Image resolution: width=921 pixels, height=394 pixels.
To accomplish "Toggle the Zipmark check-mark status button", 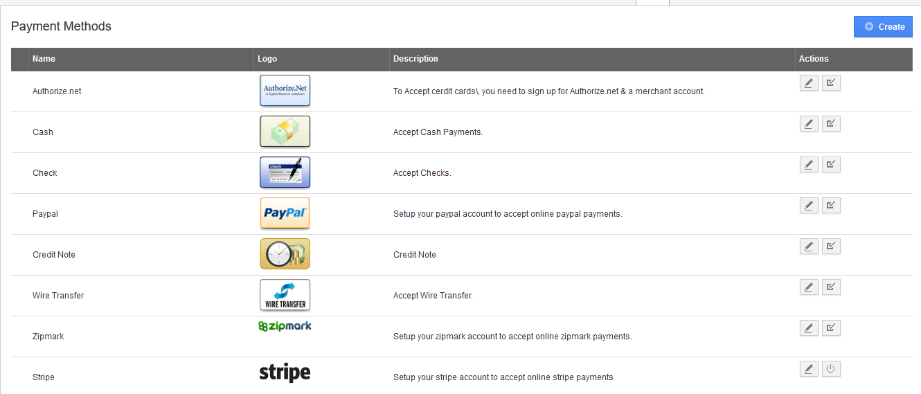I will point(831,328).
